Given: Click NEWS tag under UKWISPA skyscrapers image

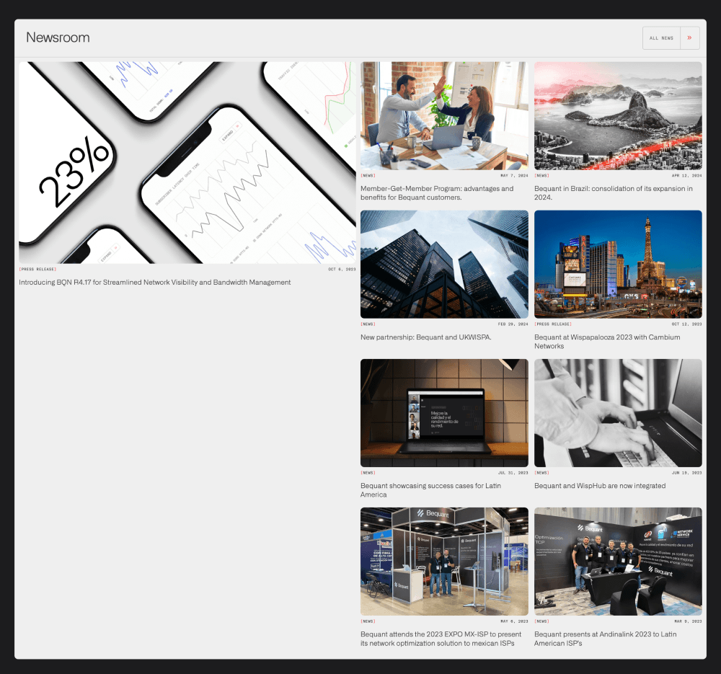Looking at the screenshot, I should click(x=368, y=324).
